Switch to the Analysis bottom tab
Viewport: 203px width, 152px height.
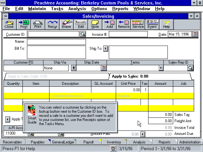[x=139, y=142]
